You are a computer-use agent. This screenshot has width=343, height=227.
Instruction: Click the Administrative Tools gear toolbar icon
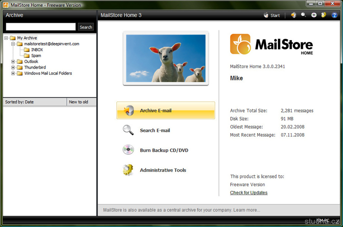(x=324, y=15)
